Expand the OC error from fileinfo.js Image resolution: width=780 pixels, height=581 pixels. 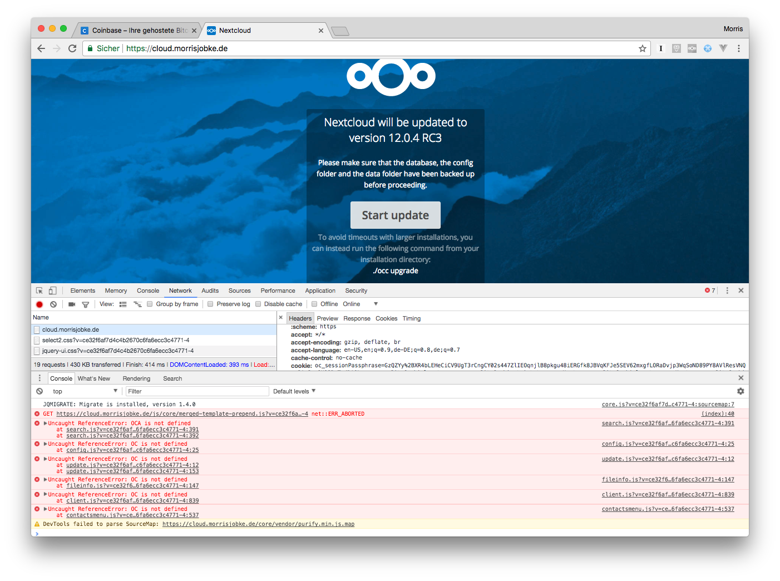coord(46,480)
